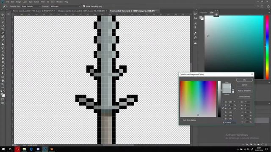Select the Zoom tool

point(3,84)
